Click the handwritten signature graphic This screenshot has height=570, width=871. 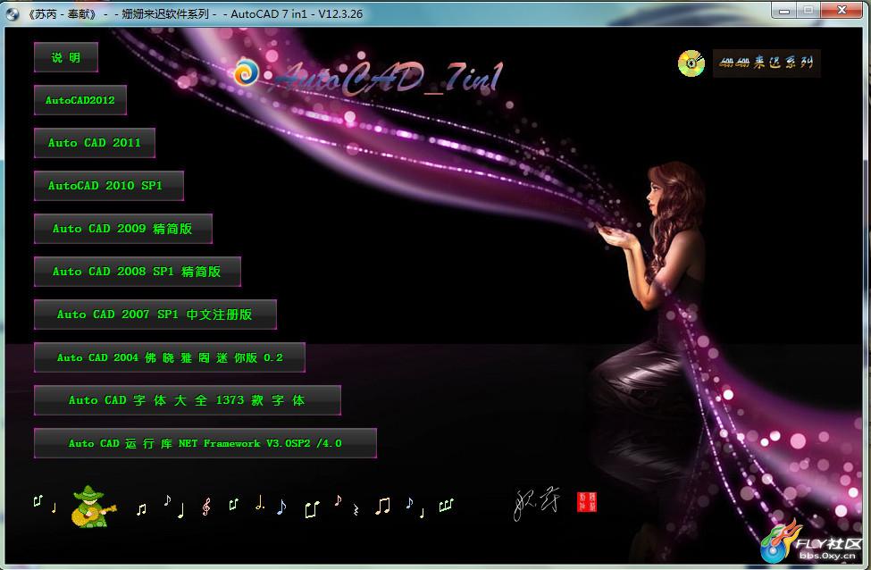[x=536, y=504]
